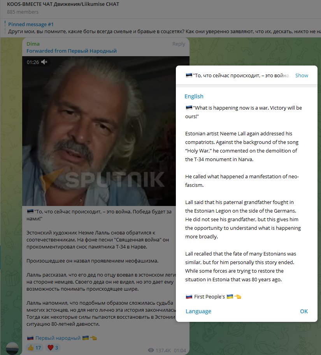The width and height of the screenshot is (321, 355).
Task: Click the 01:26 video duration badge
Action: 33,62
